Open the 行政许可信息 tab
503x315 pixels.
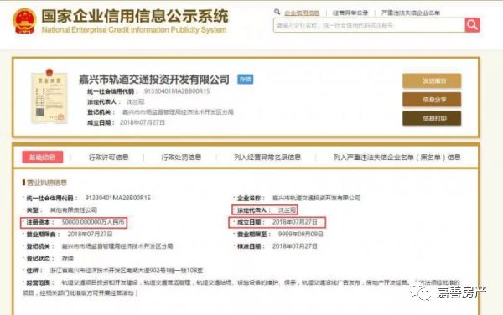pos(108,157)
